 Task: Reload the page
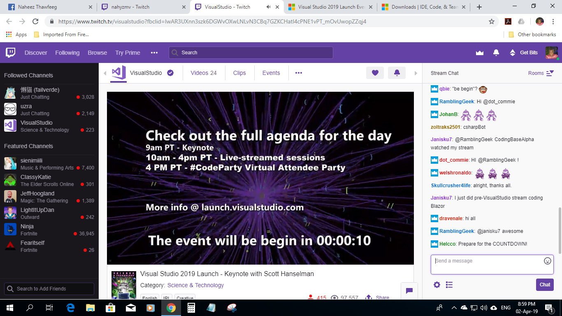35,21
